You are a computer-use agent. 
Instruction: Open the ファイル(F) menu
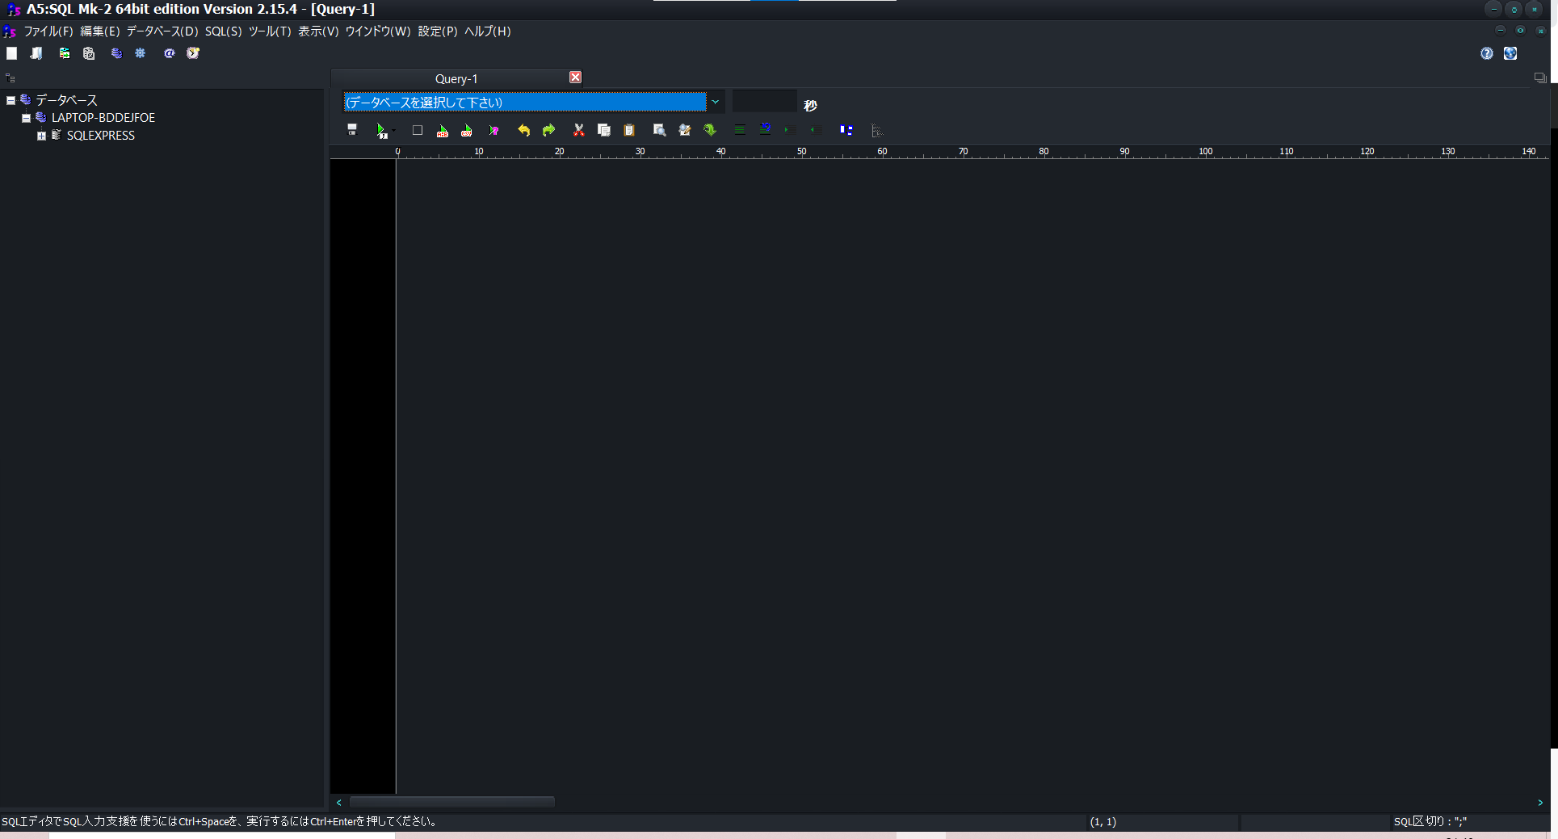[48, 31]
